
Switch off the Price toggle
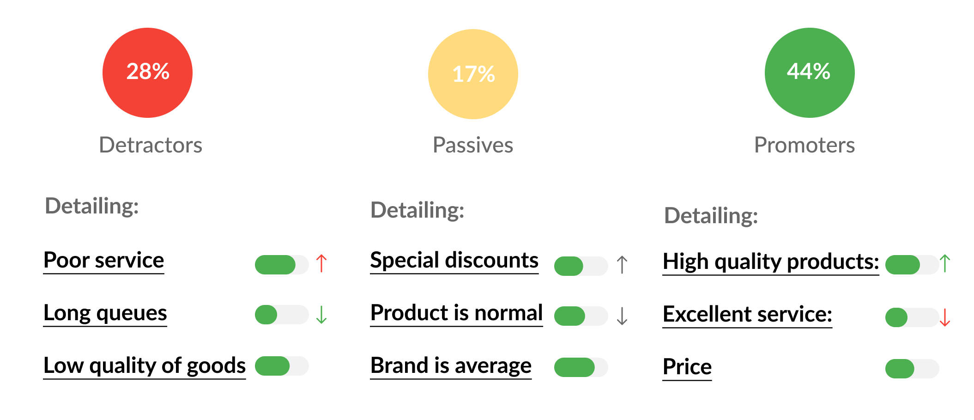[x=912, y=369]
